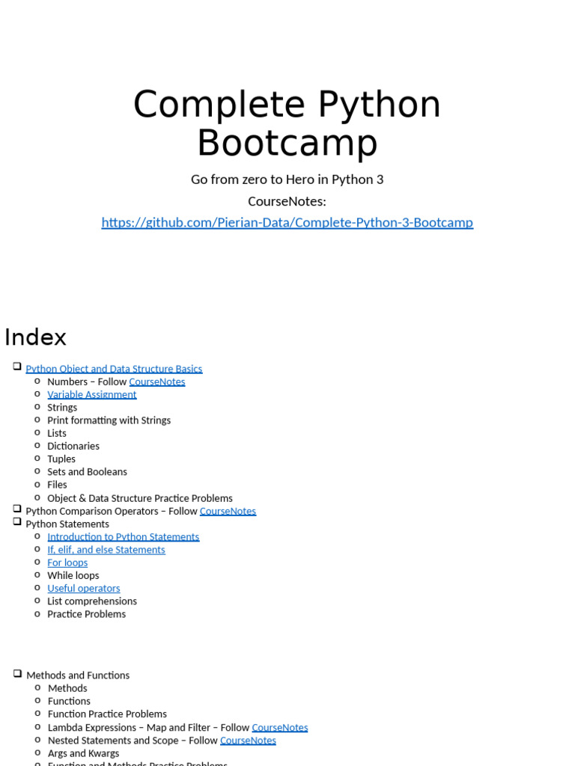Click the 'While loops' item
Image resolution: width=575 pixels, height=766 pixels.
point(73,575)
